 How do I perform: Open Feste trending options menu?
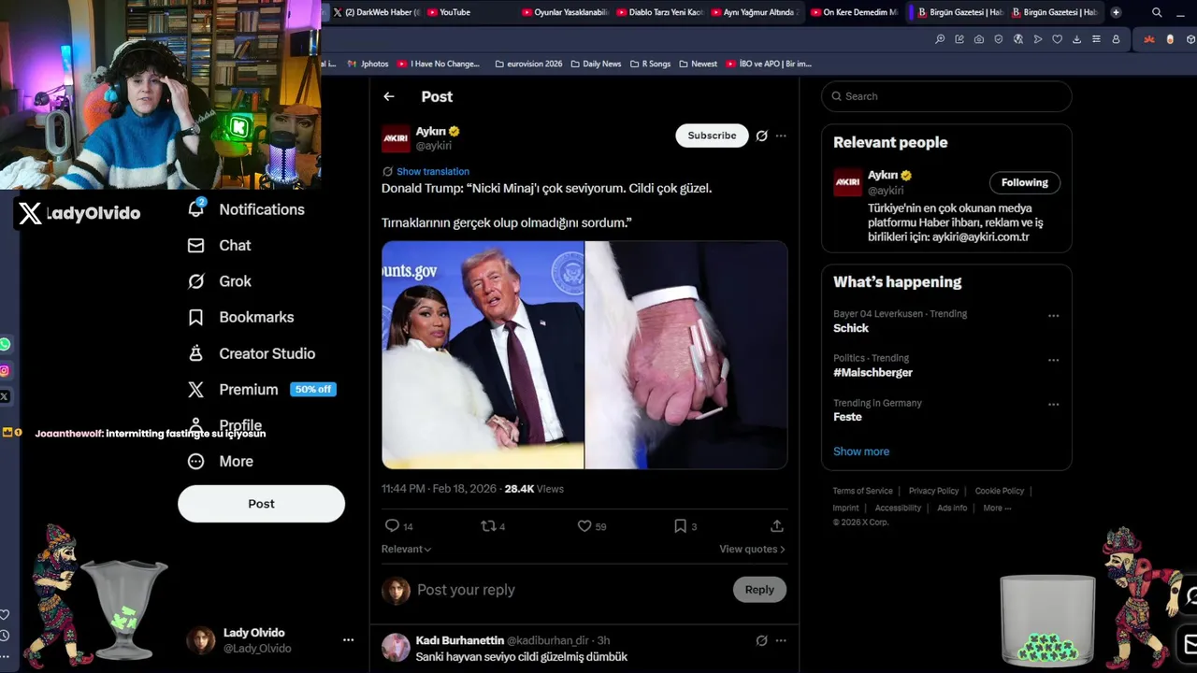[x=1053, y=405]
